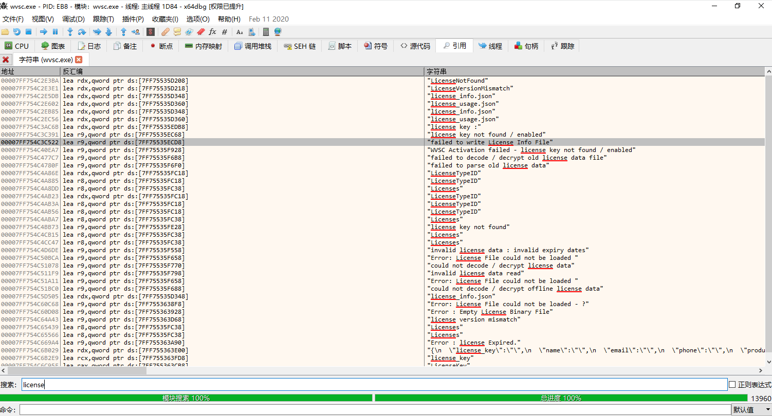This screenshot has width=772, height=416.
Task: Pause execution
Action: (56, 32)
